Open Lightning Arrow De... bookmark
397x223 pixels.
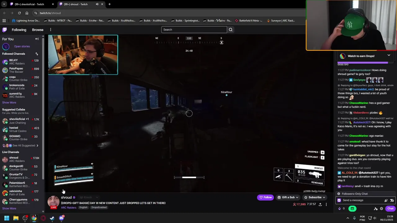tap(26, 21)
